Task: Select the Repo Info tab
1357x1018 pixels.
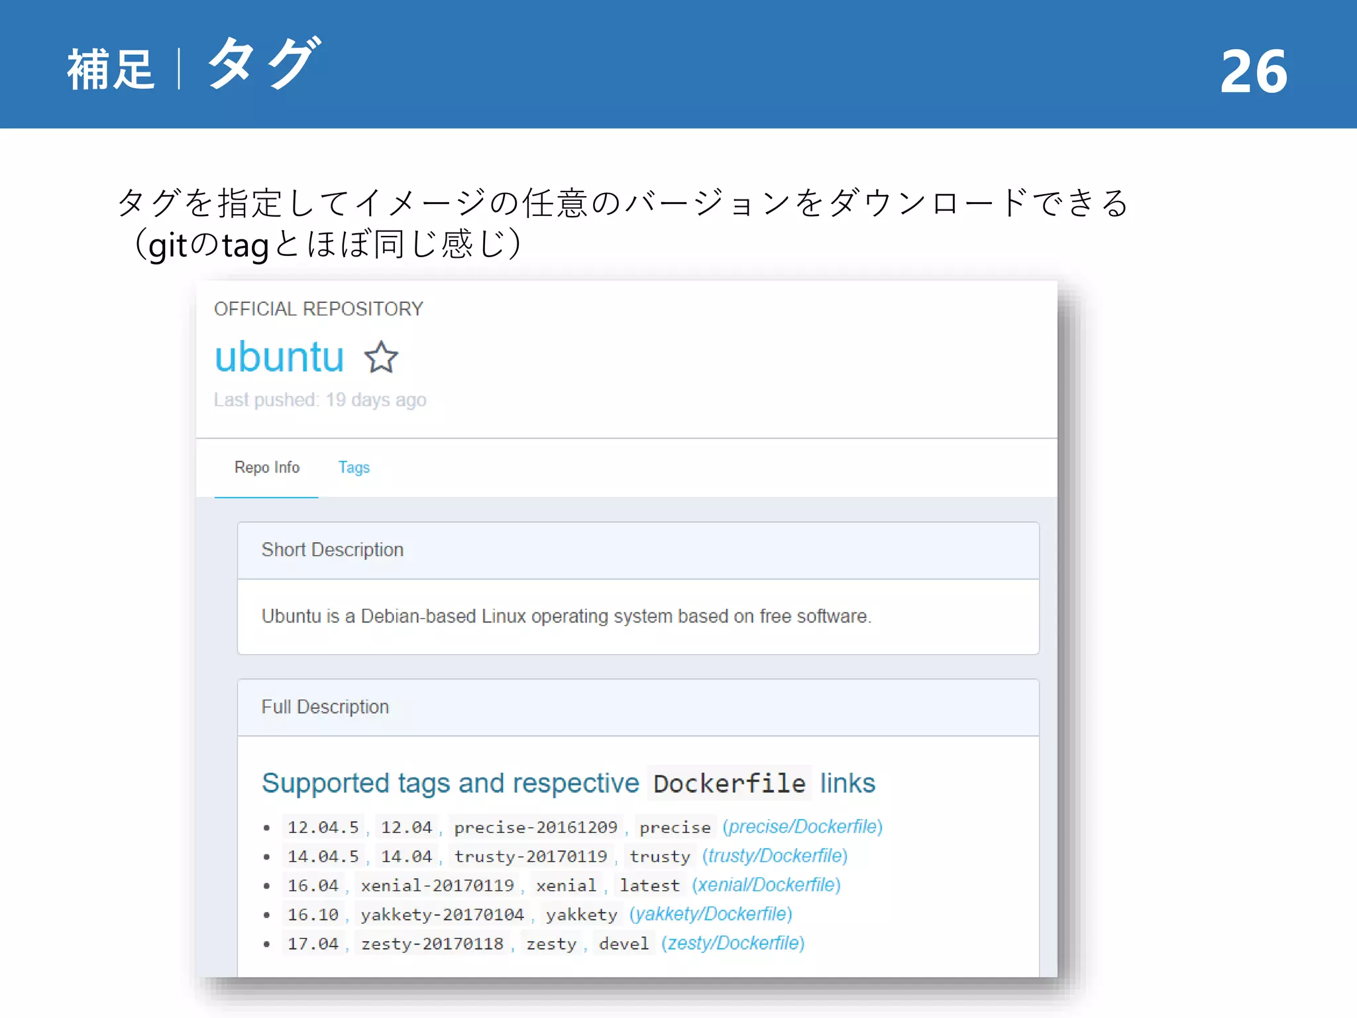Action: [267, 467]
